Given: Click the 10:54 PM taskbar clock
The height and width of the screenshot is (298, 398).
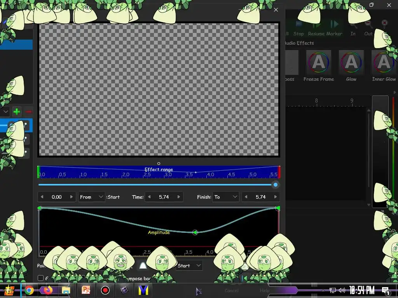Looking at the screenshot, I should click(x=362, y=290).
